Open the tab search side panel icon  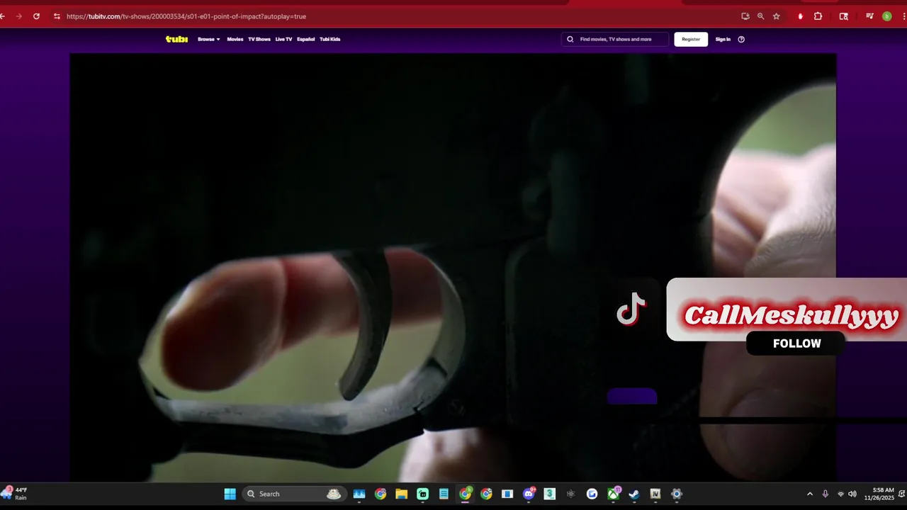point(843,16)
